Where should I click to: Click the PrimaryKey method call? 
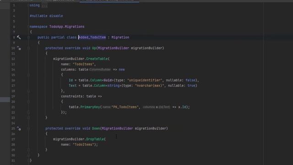pyautogui.click(x=90, y=107)
